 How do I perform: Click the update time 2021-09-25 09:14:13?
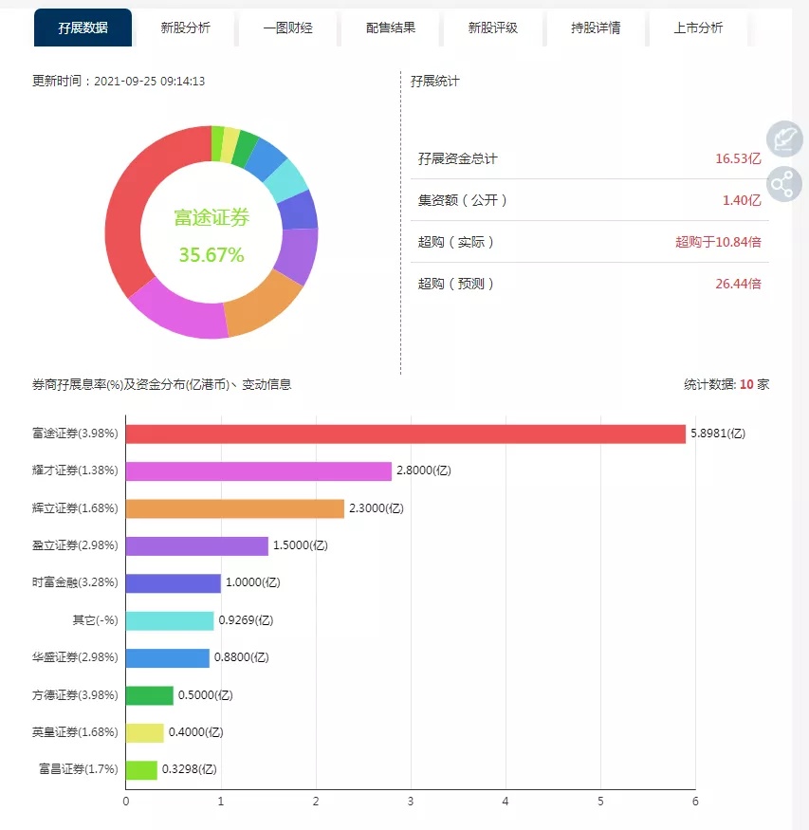click(x=149, y=81)
